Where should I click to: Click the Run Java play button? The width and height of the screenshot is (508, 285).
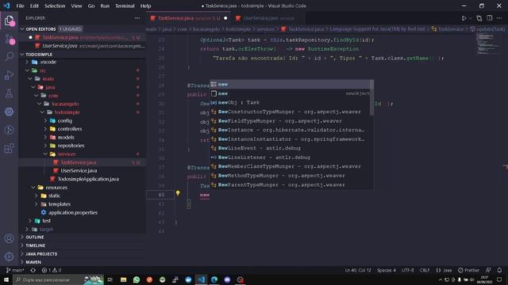pyautogui.click(x=464, y=18)
